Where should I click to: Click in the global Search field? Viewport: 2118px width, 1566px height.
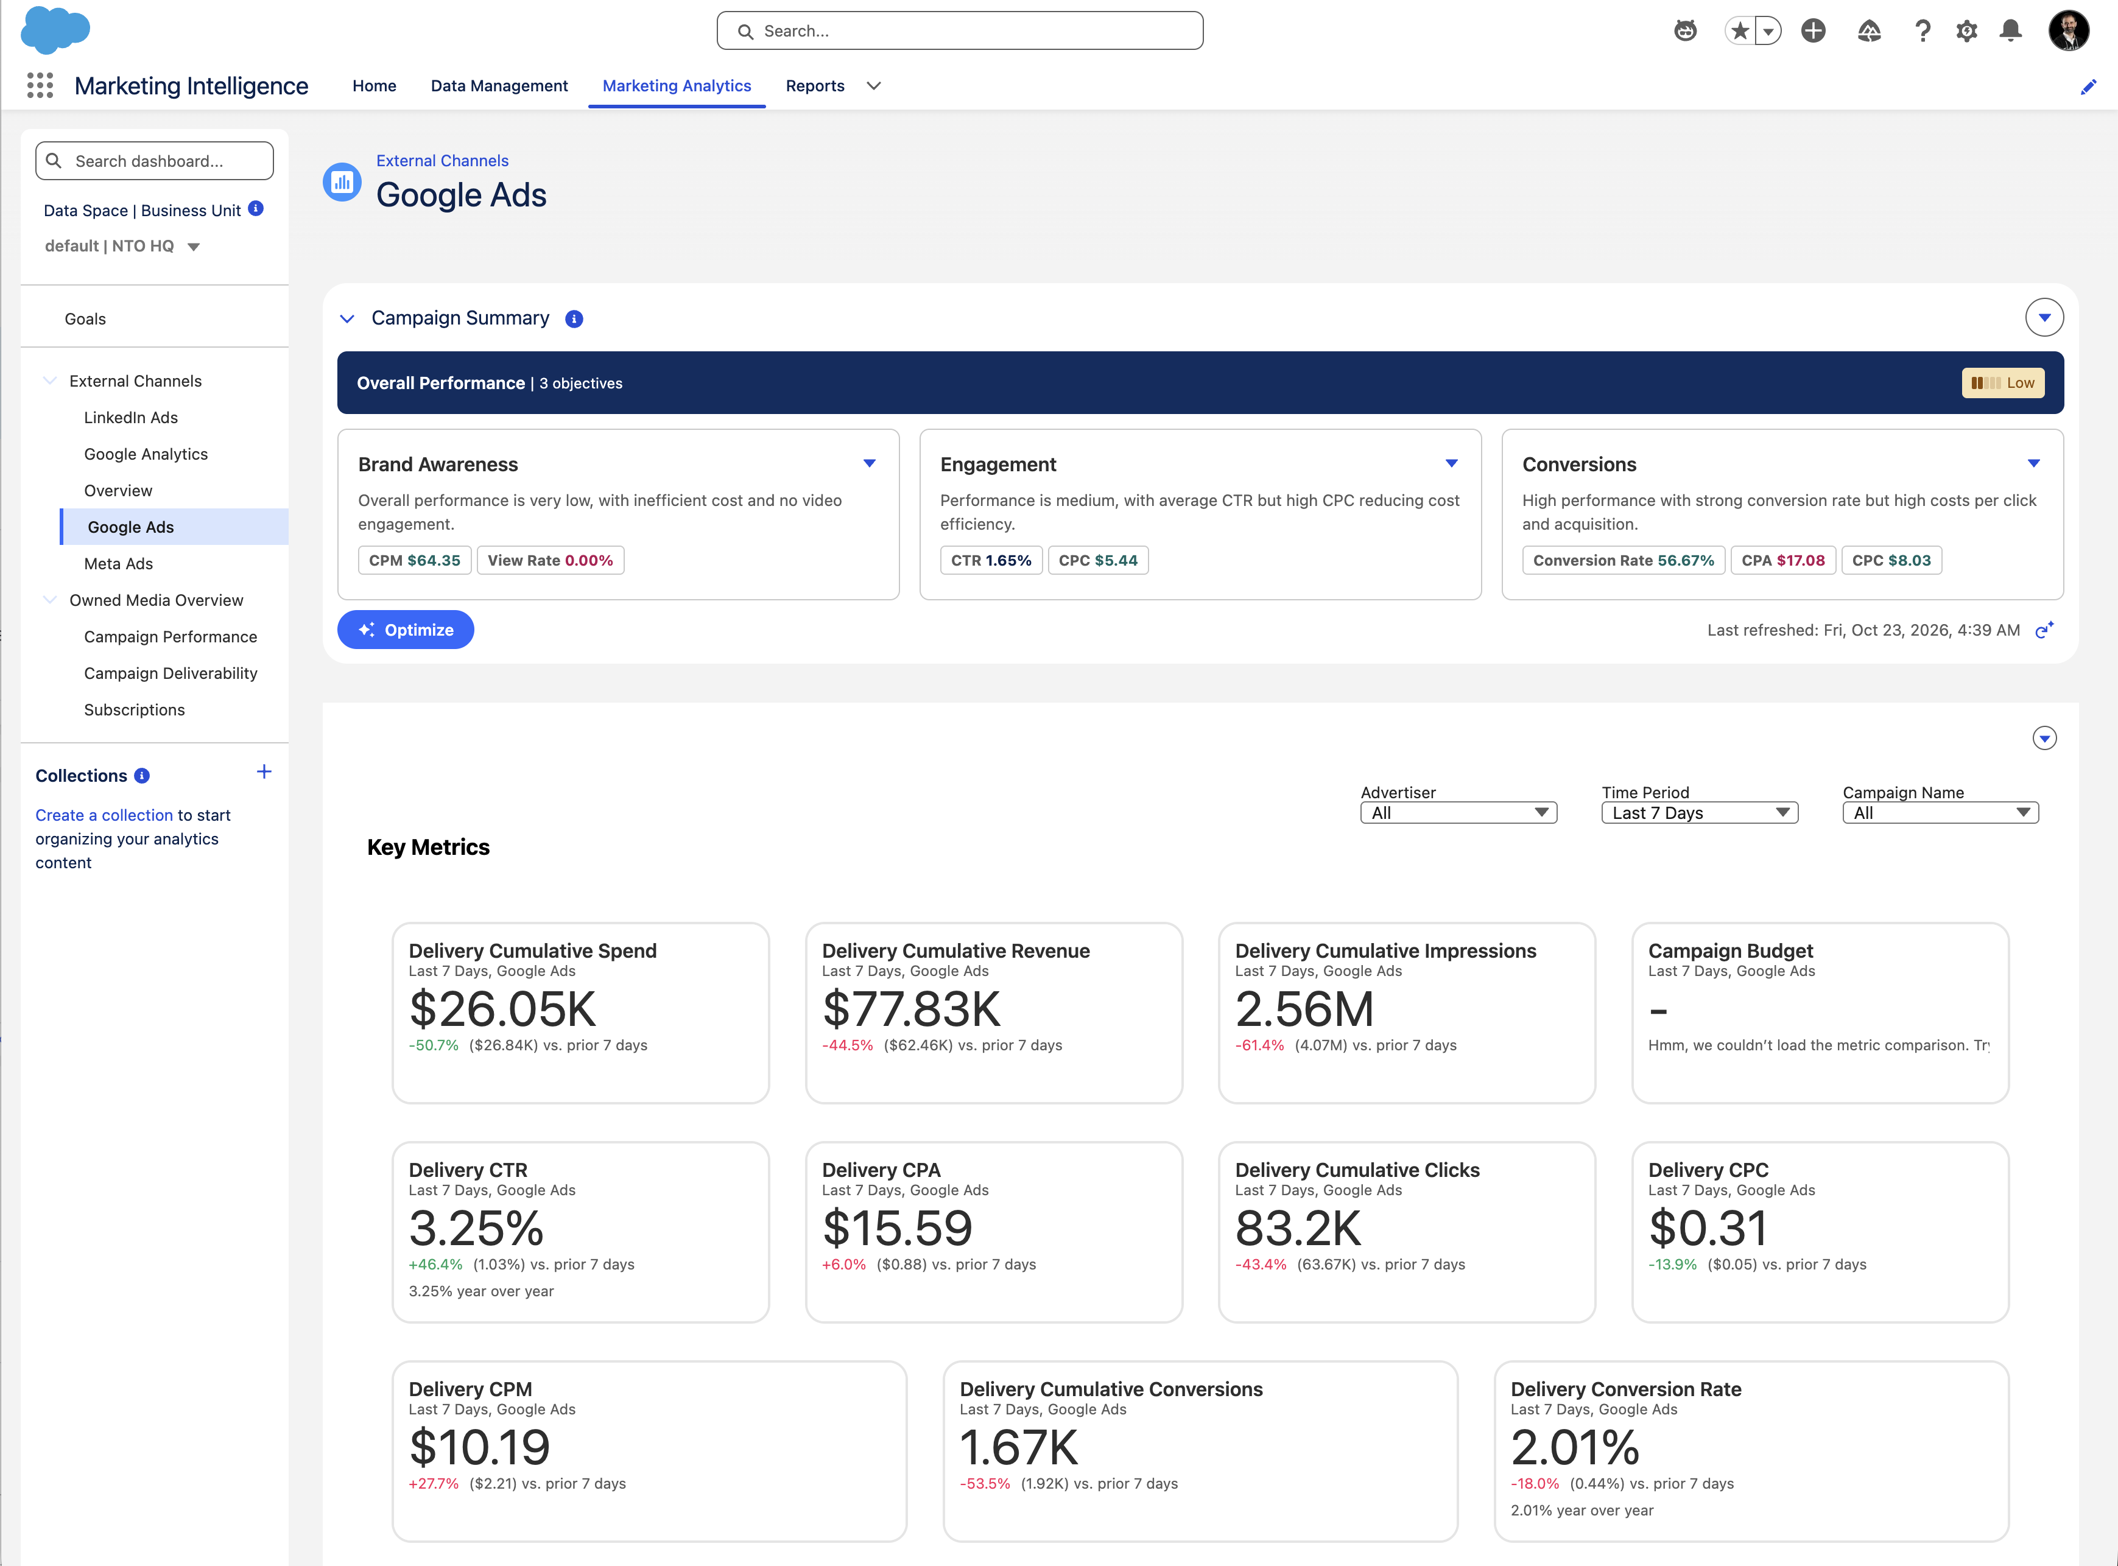pos(960,30)
